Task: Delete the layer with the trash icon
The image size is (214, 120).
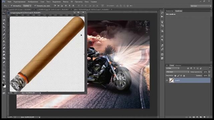Action: 208,117
